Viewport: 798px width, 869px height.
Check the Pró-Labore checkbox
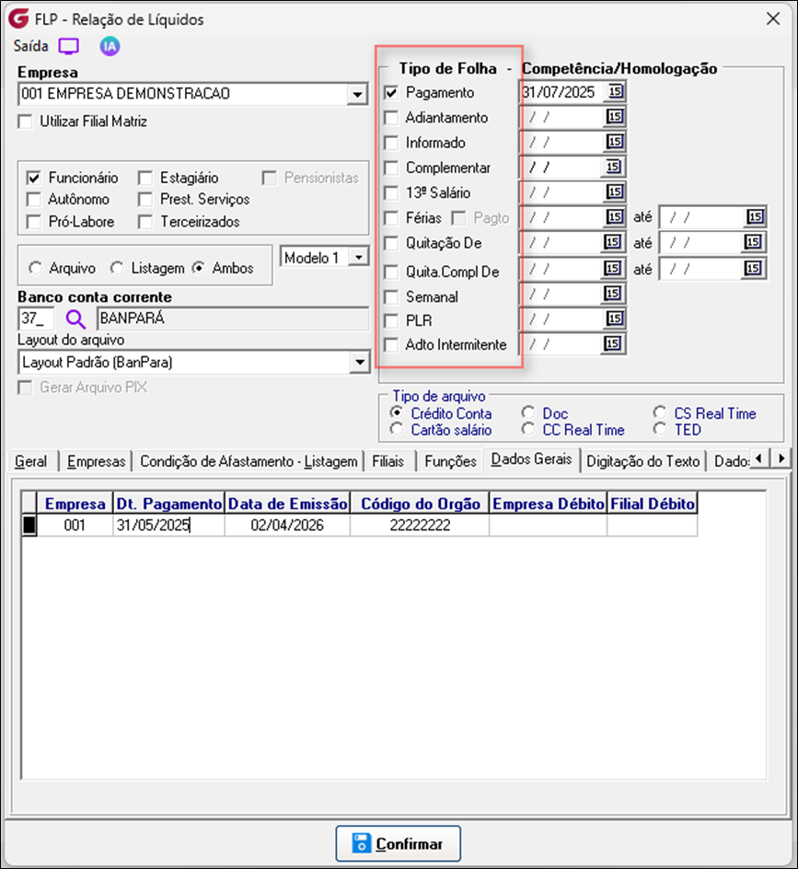[34, 222]
